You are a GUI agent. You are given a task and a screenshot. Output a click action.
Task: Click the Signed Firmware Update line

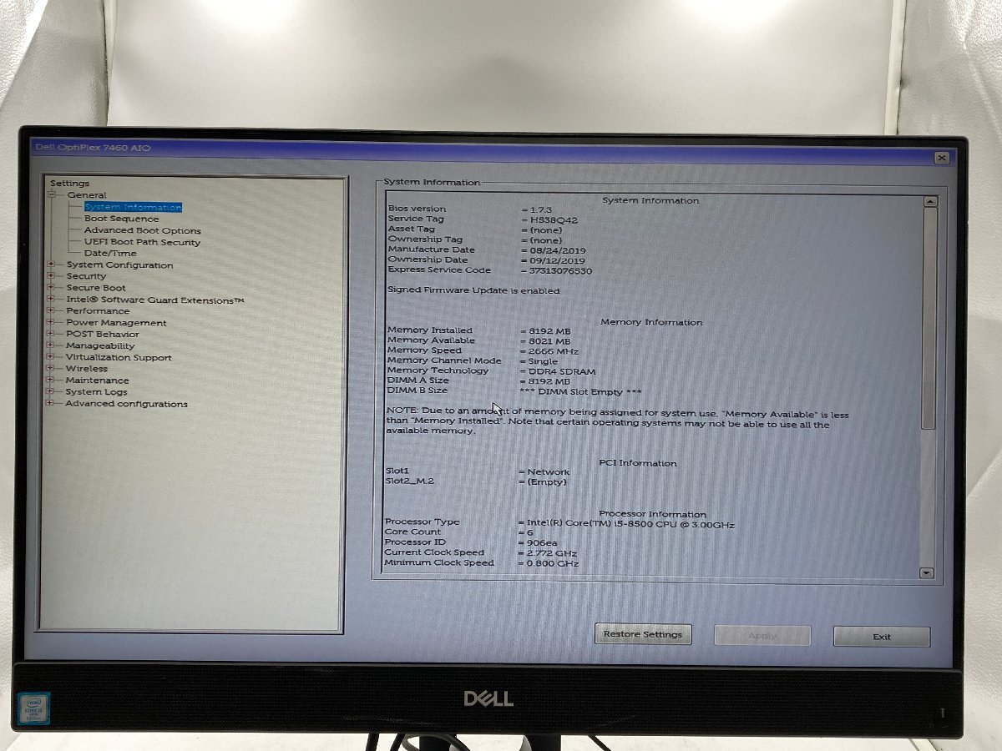(473, 291)
